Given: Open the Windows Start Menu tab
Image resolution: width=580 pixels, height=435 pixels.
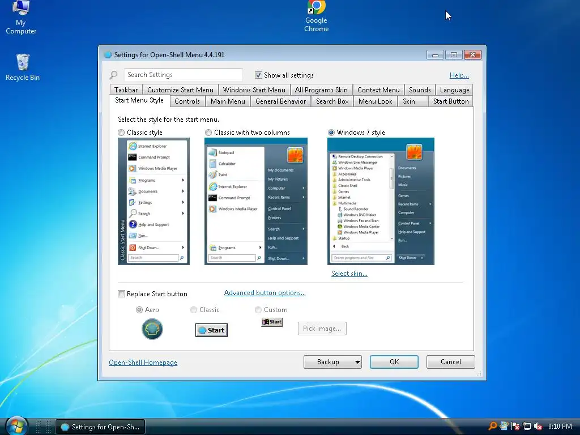Looking at the screenshot, I should point(254,90).
